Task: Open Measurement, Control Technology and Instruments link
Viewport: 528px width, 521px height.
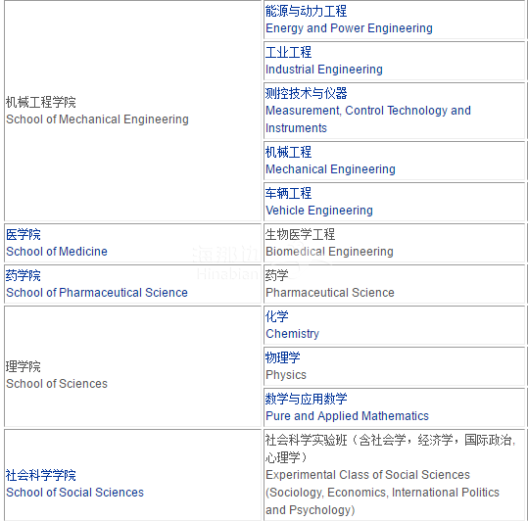Action: coord(368,119)
